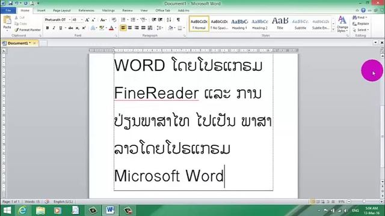Apply the text highlight color
The image size is (385, 216).
coord(102,28)
